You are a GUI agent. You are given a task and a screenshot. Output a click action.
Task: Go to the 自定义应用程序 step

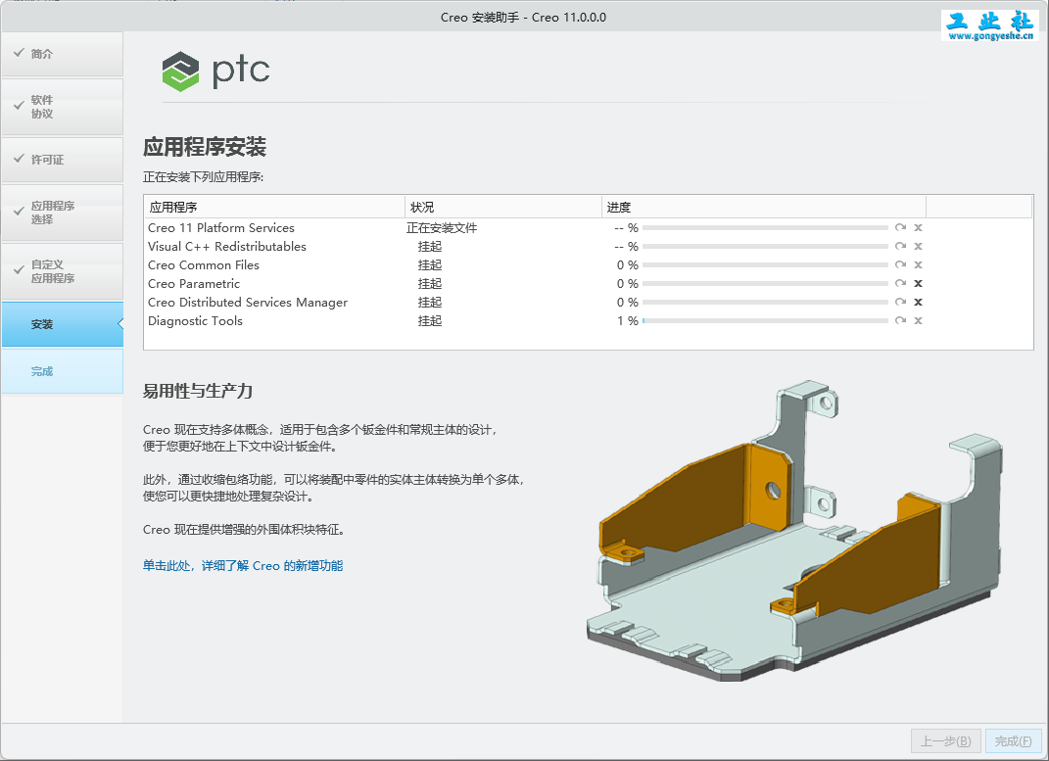click(x=63, y=271)
